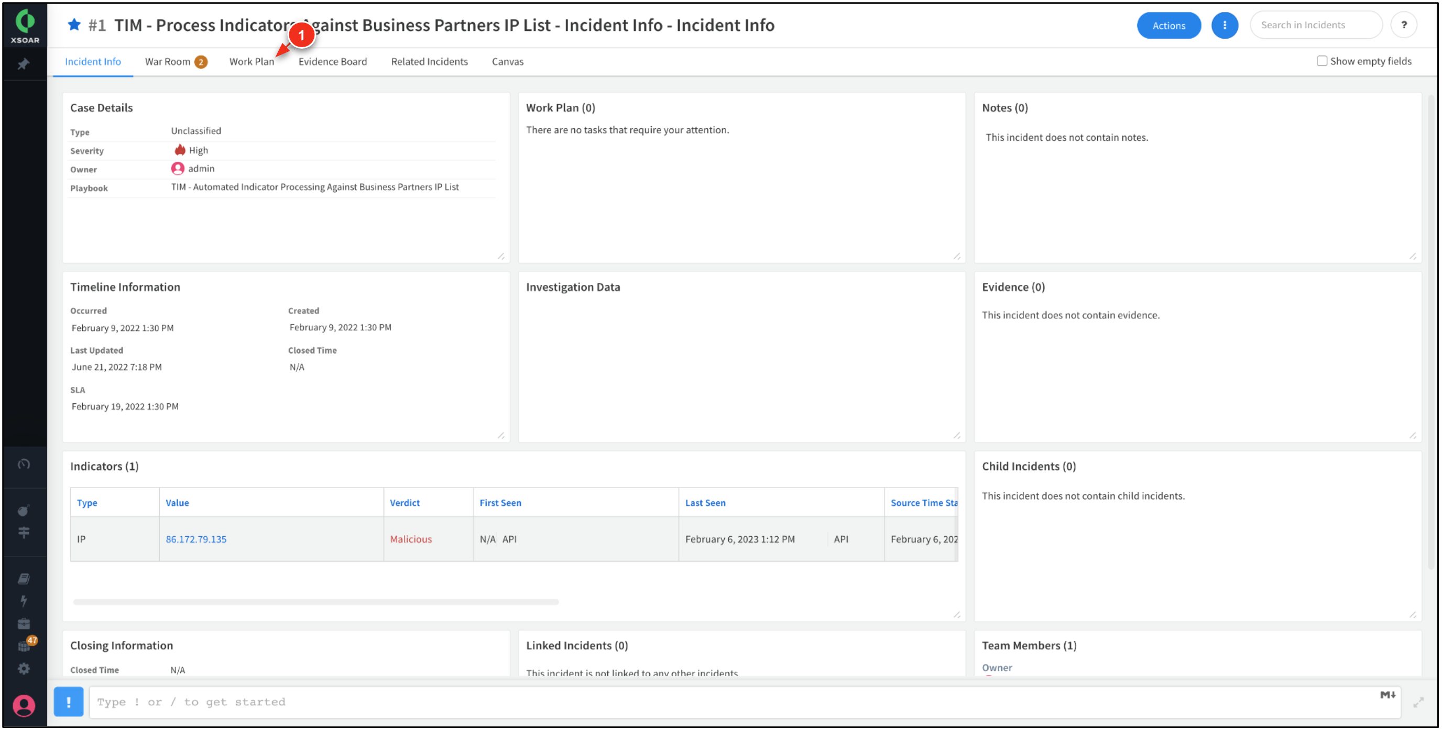The image size is (1442, 731).
Task: Sort indicators by the Verdict column
Action: pyautogui.click(x=404, y=503)
